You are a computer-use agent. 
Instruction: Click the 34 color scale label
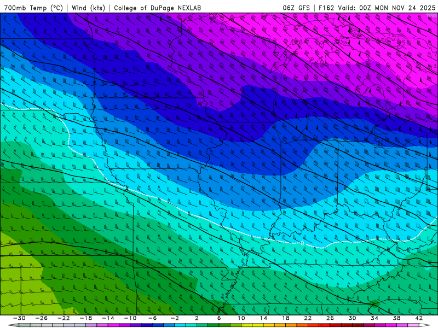coord(374,318)
